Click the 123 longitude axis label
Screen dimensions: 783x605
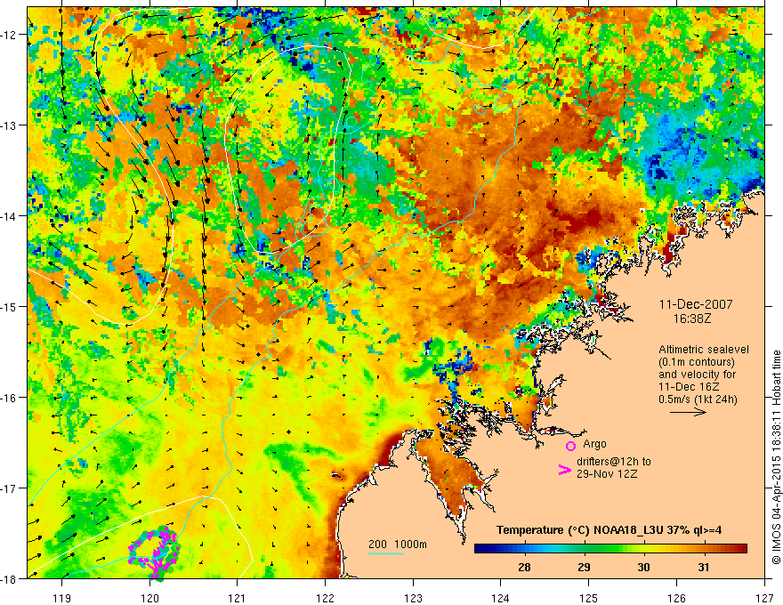pos(413,598)
